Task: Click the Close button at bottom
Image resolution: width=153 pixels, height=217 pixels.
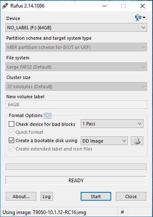Action: (x=131, y=197)
